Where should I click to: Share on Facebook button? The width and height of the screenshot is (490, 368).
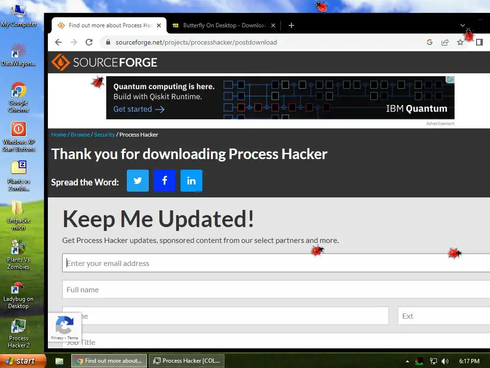pos(165,181)
